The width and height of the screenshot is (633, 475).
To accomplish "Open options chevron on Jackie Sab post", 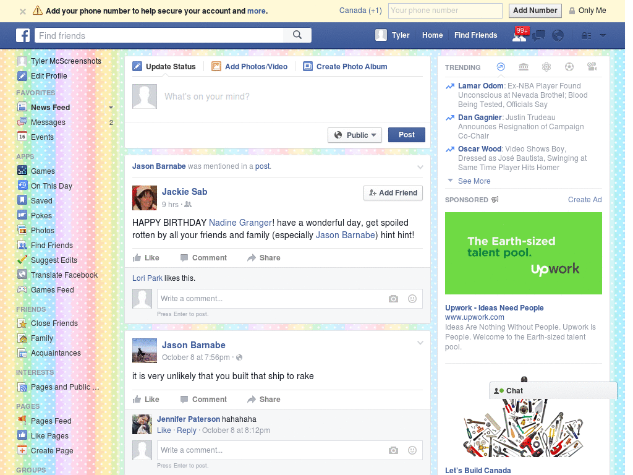I will pos(420,167).
